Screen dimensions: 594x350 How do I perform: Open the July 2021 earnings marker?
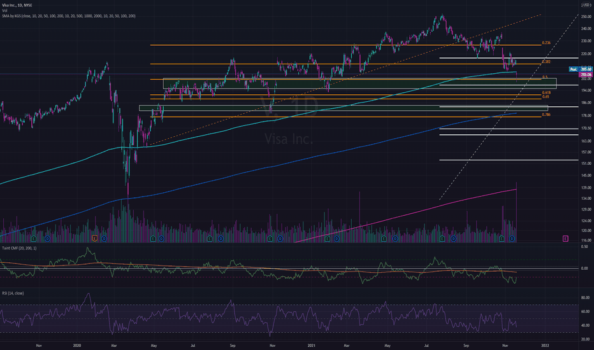[442, 239]
